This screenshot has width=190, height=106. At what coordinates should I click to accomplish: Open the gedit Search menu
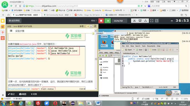pyautogui.click(x=138, y=46)
